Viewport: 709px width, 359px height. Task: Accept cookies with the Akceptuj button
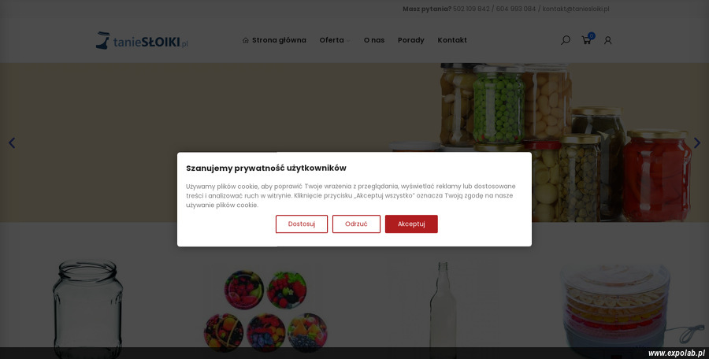pos(411,224)
